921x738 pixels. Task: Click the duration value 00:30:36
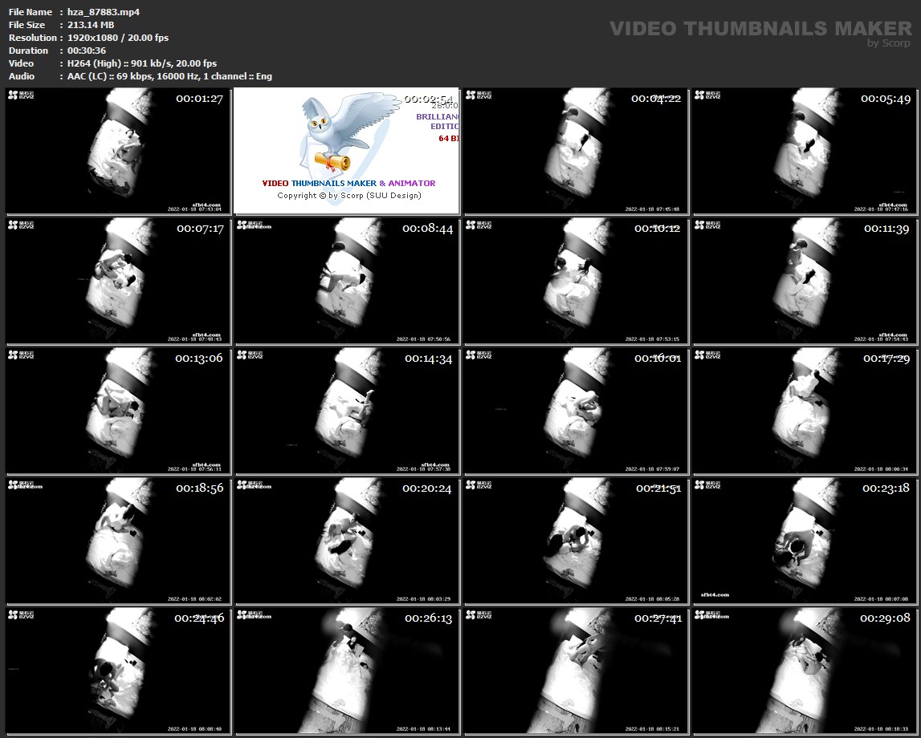(x=87, y=51)
